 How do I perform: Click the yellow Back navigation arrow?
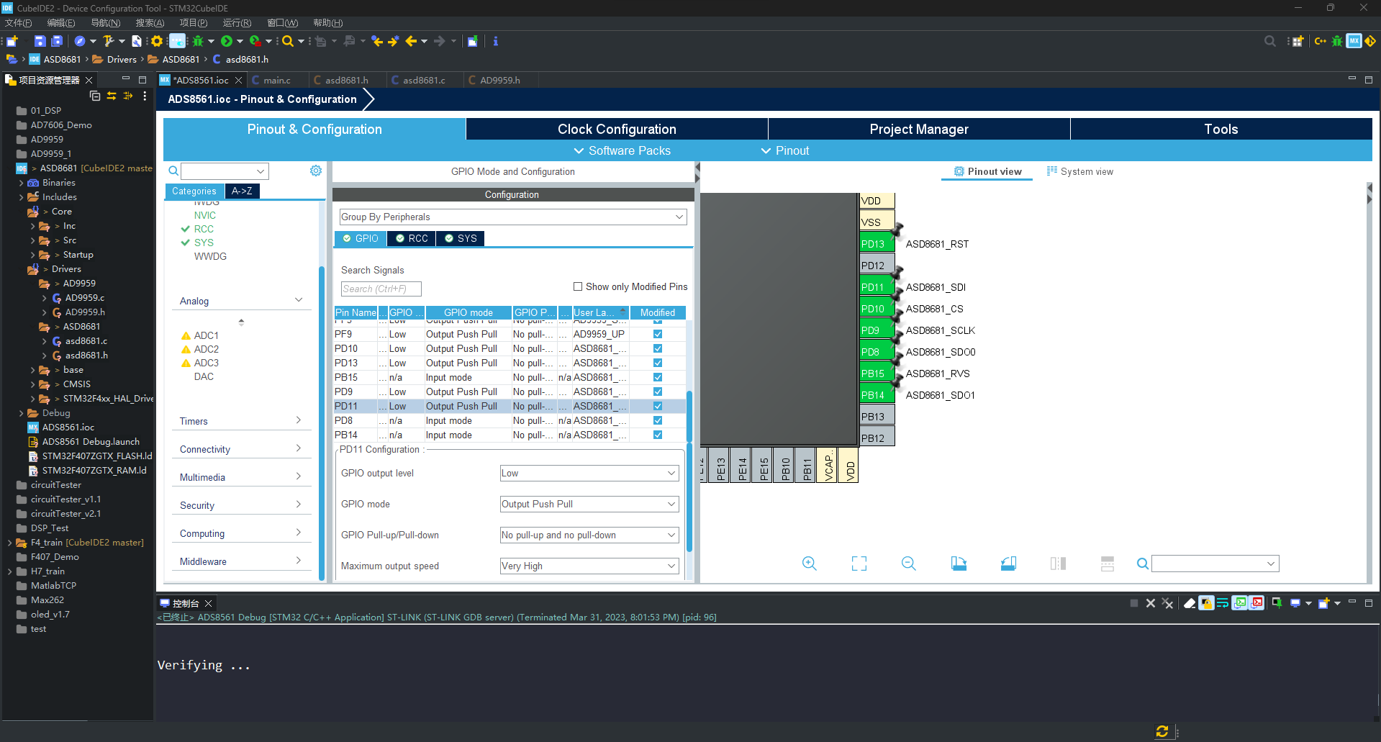[x=411, y=41]
